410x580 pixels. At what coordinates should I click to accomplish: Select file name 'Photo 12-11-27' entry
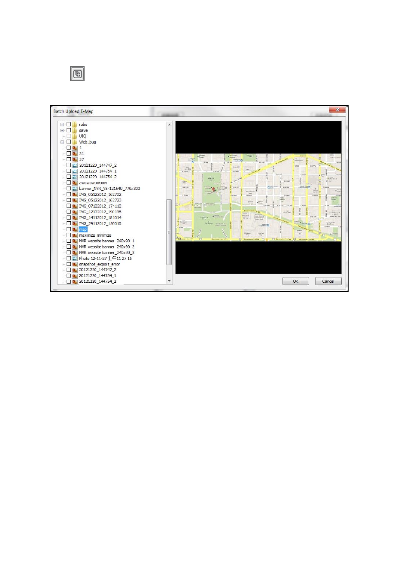click(105, 258)
